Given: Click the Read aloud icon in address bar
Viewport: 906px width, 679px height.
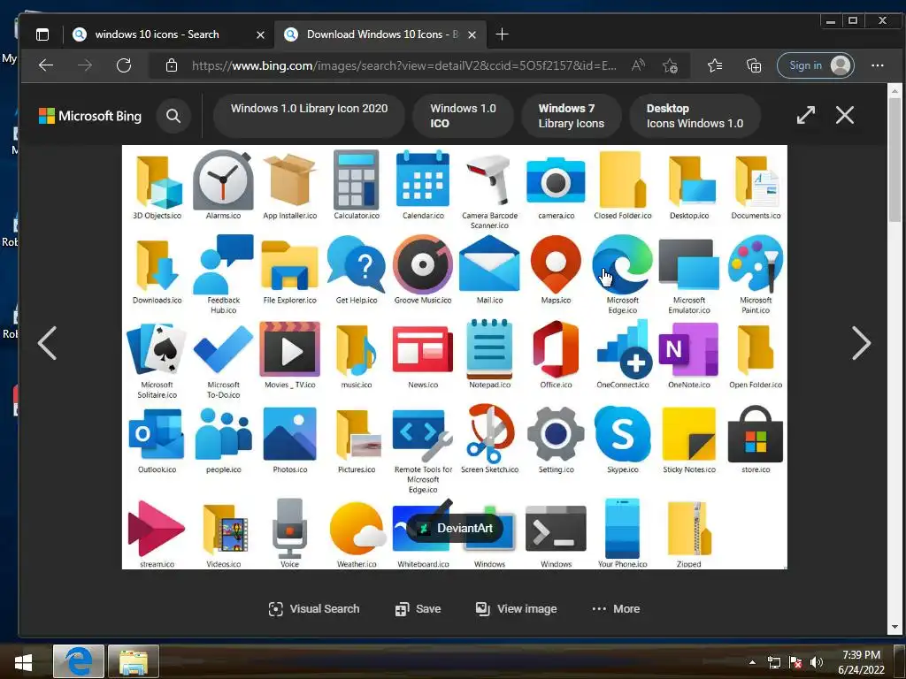Looking at the screenshot, I should pos(638,65).
